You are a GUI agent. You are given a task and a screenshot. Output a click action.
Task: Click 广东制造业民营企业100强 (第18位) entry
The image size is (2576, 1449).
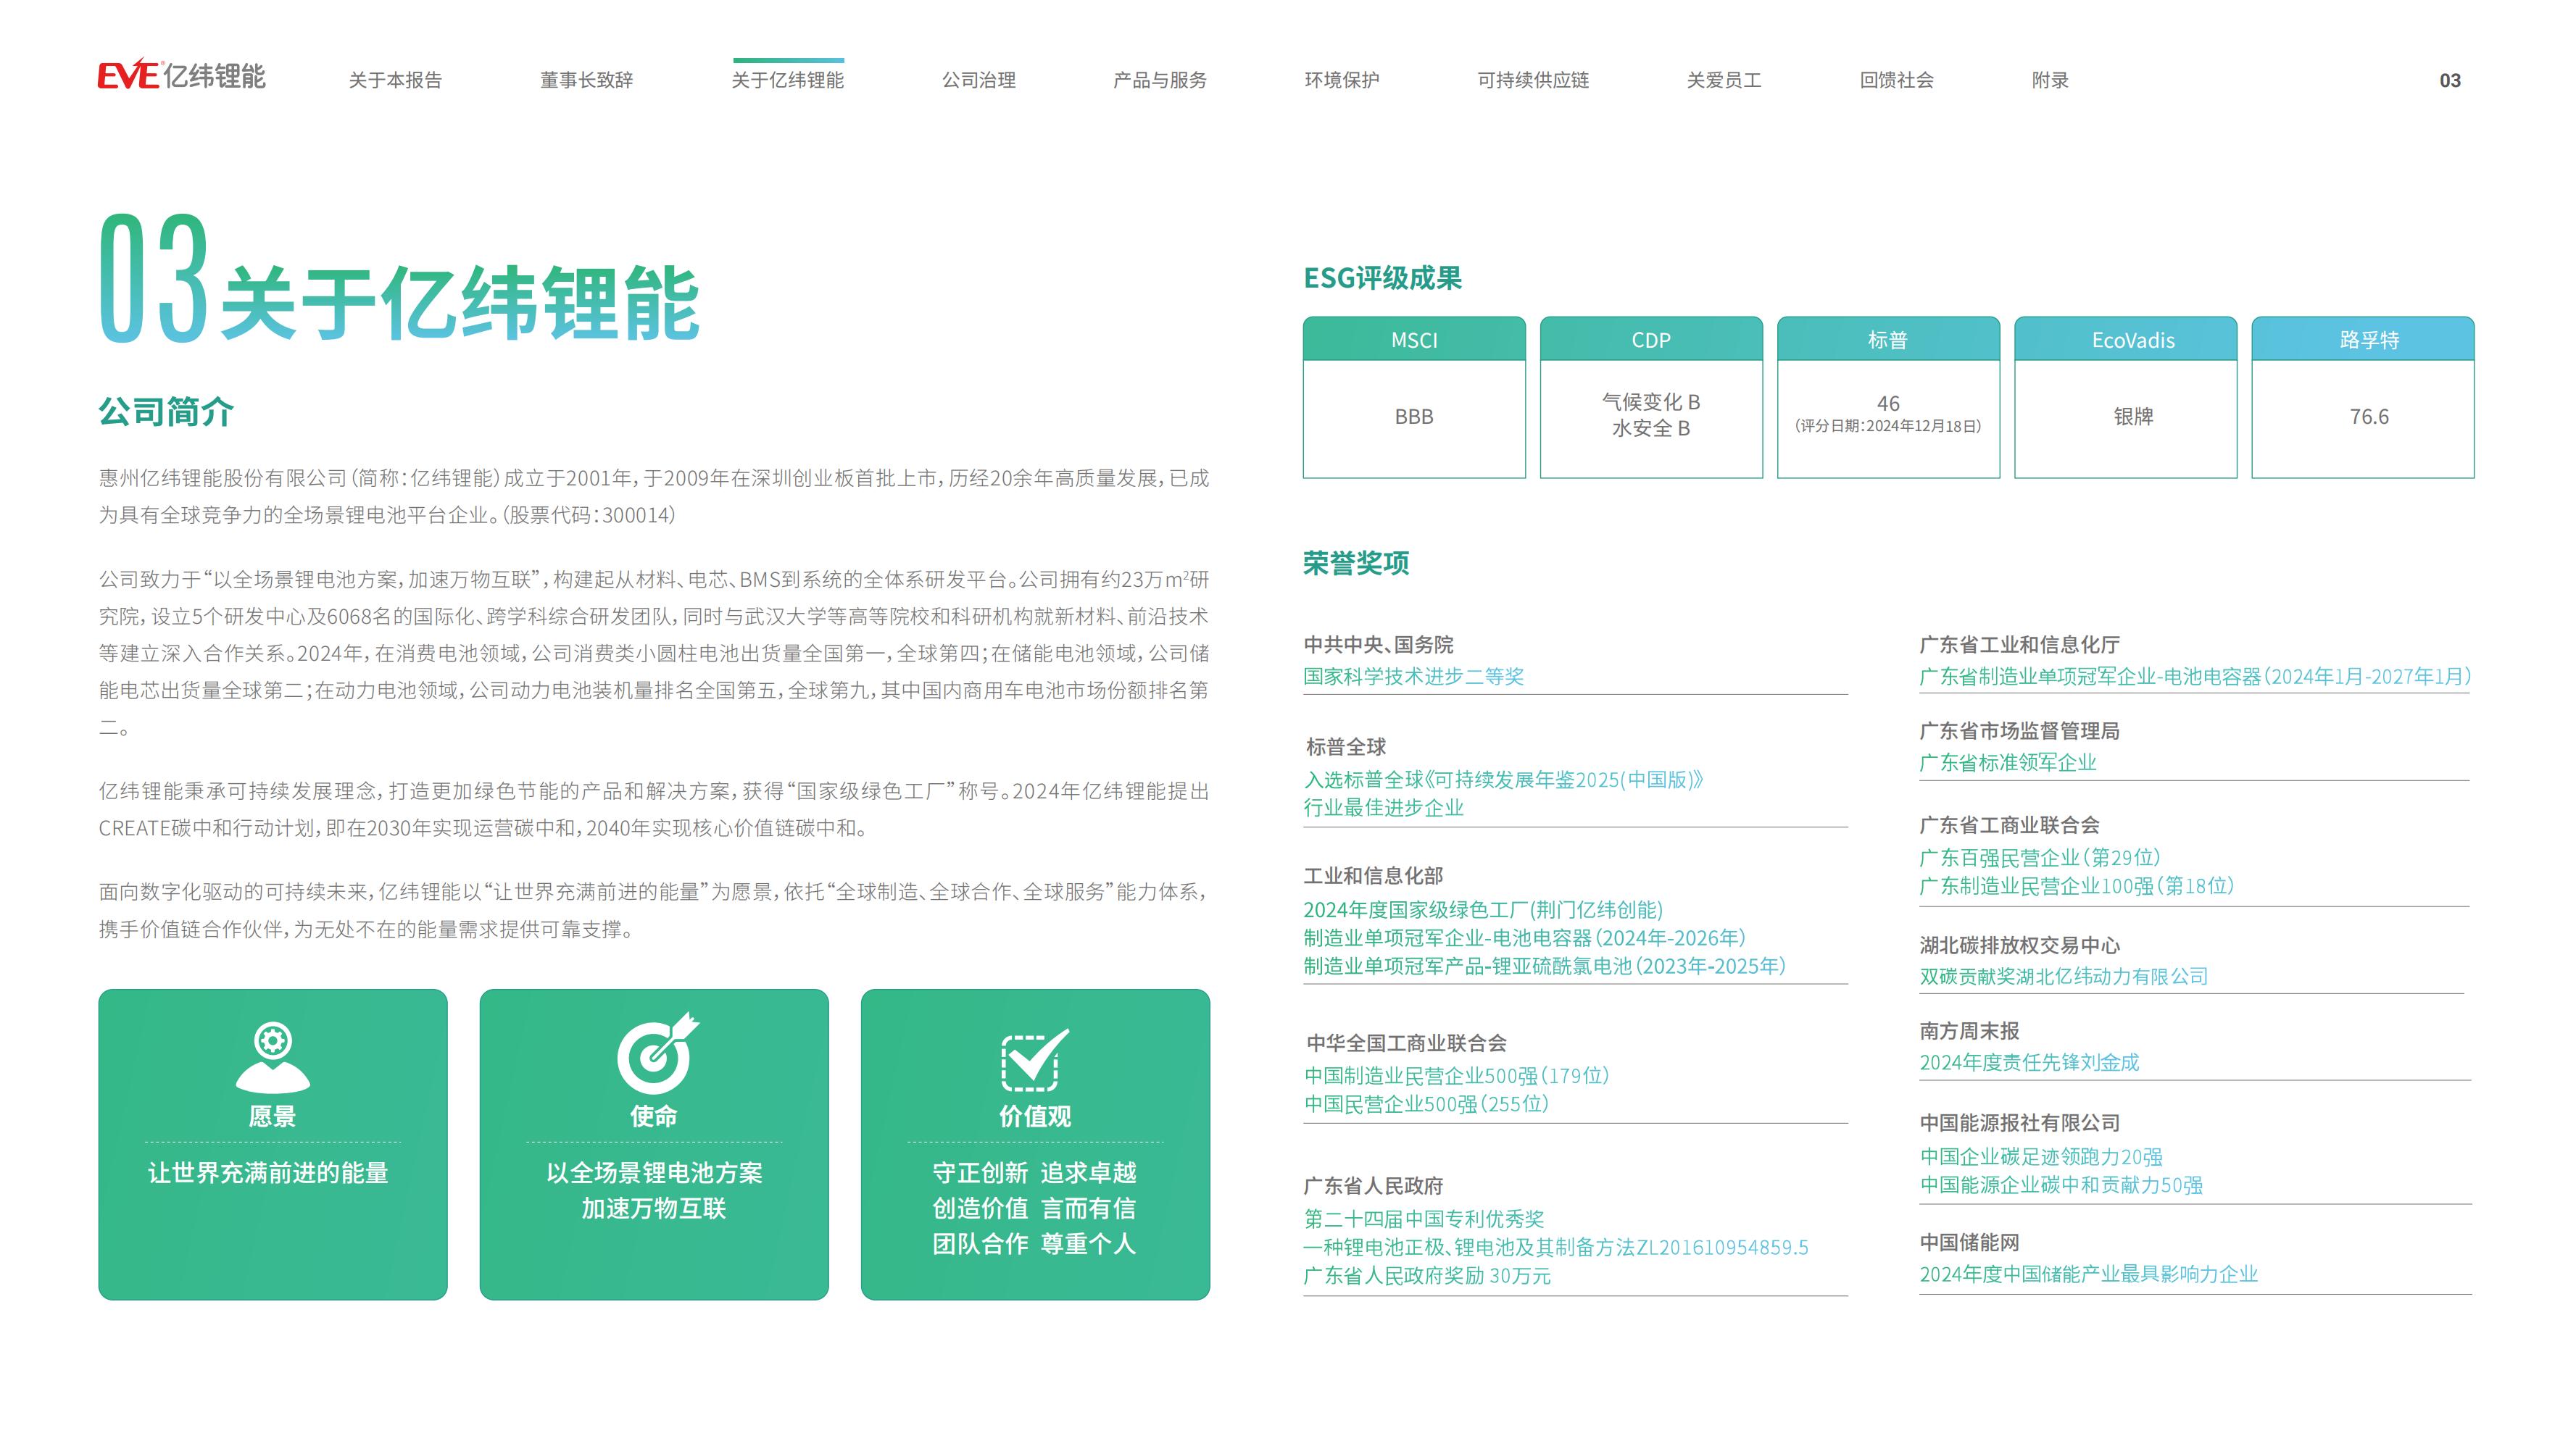(2077, 886)
